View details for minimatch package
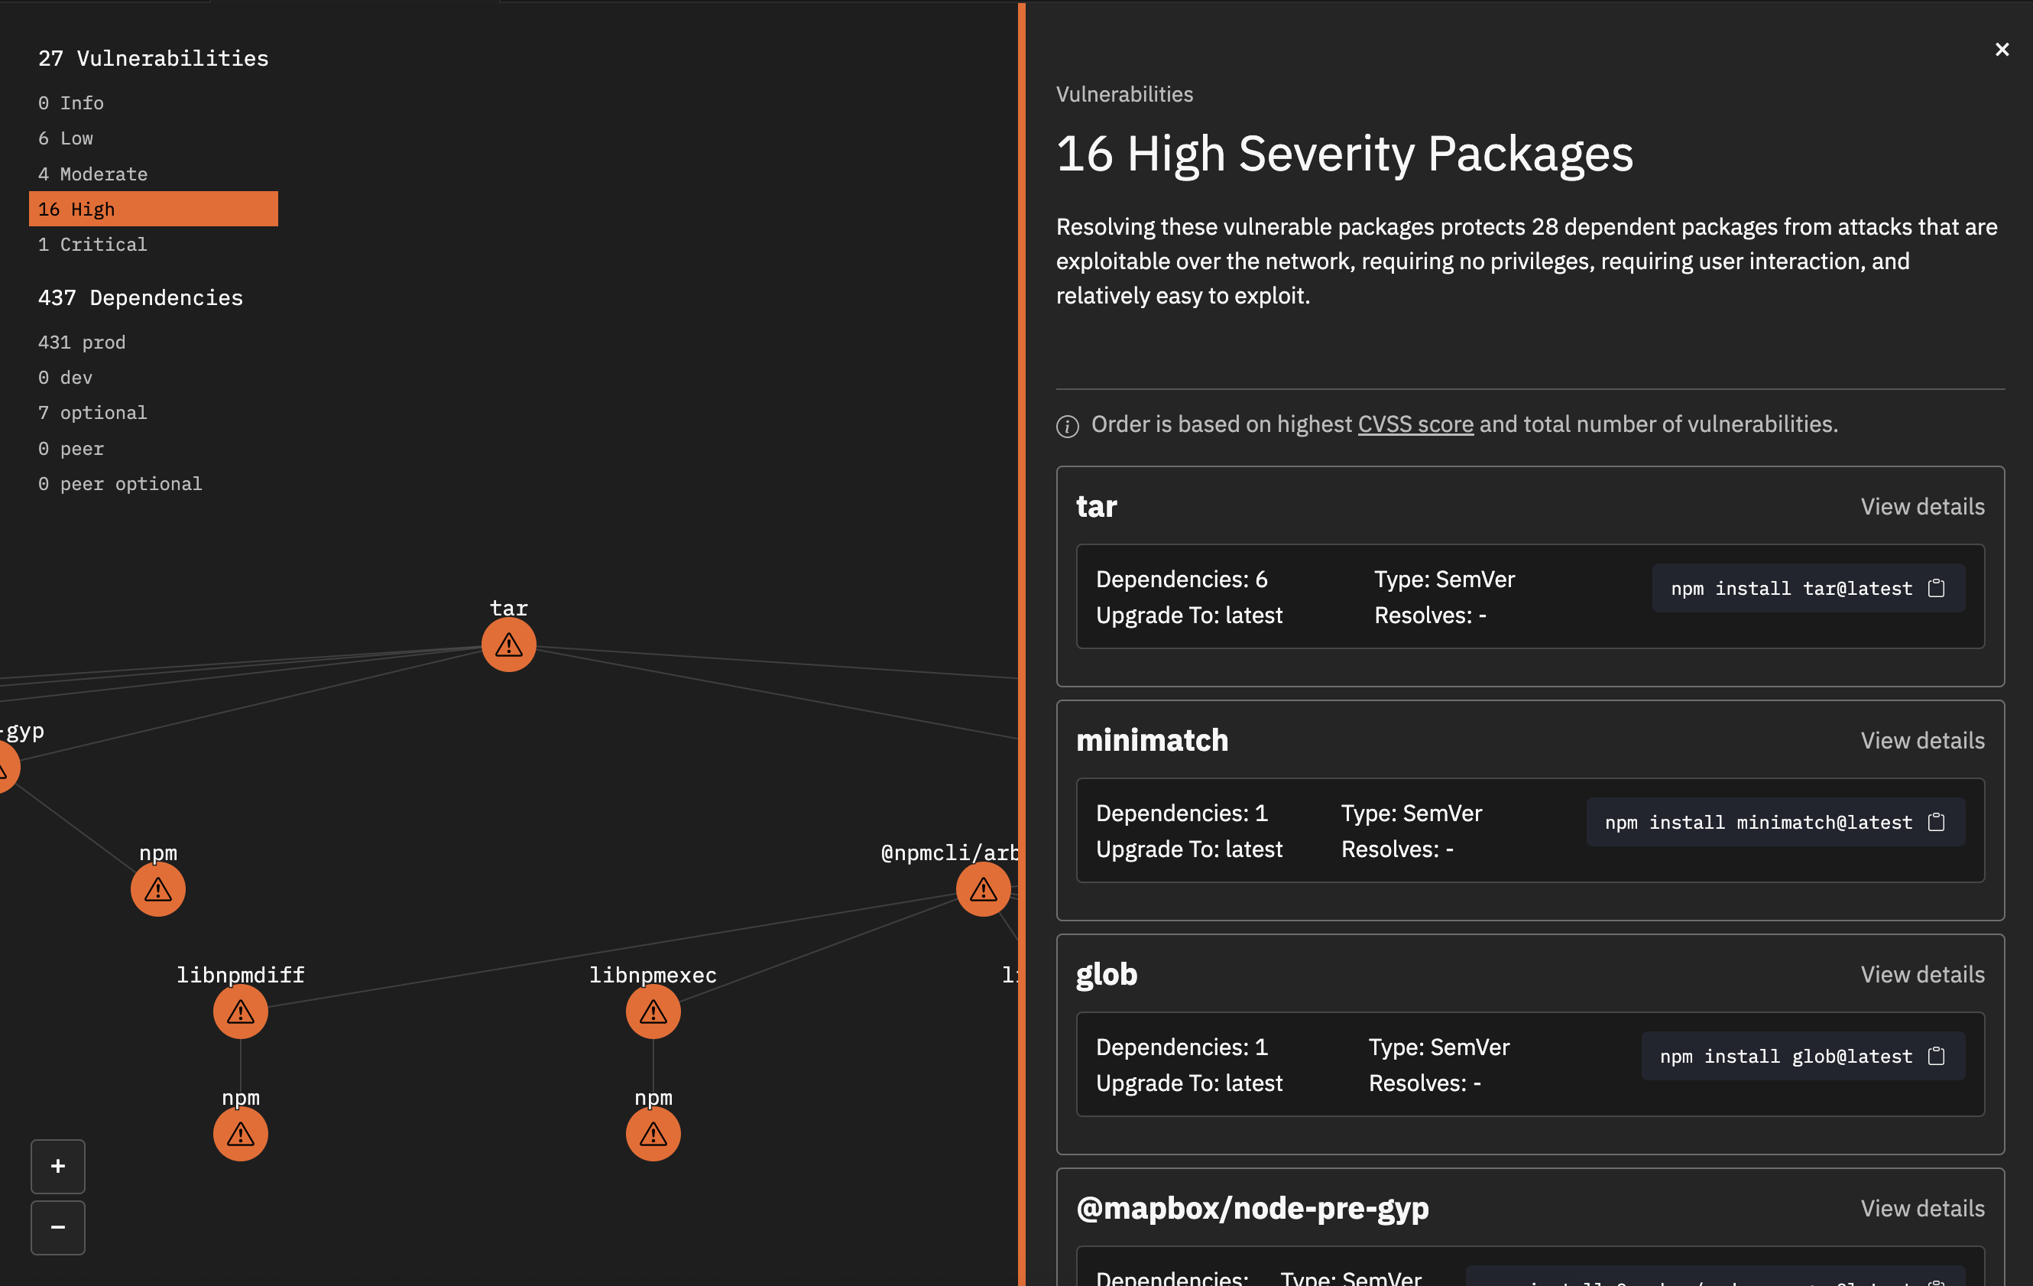 click(x=1921, y=741)
